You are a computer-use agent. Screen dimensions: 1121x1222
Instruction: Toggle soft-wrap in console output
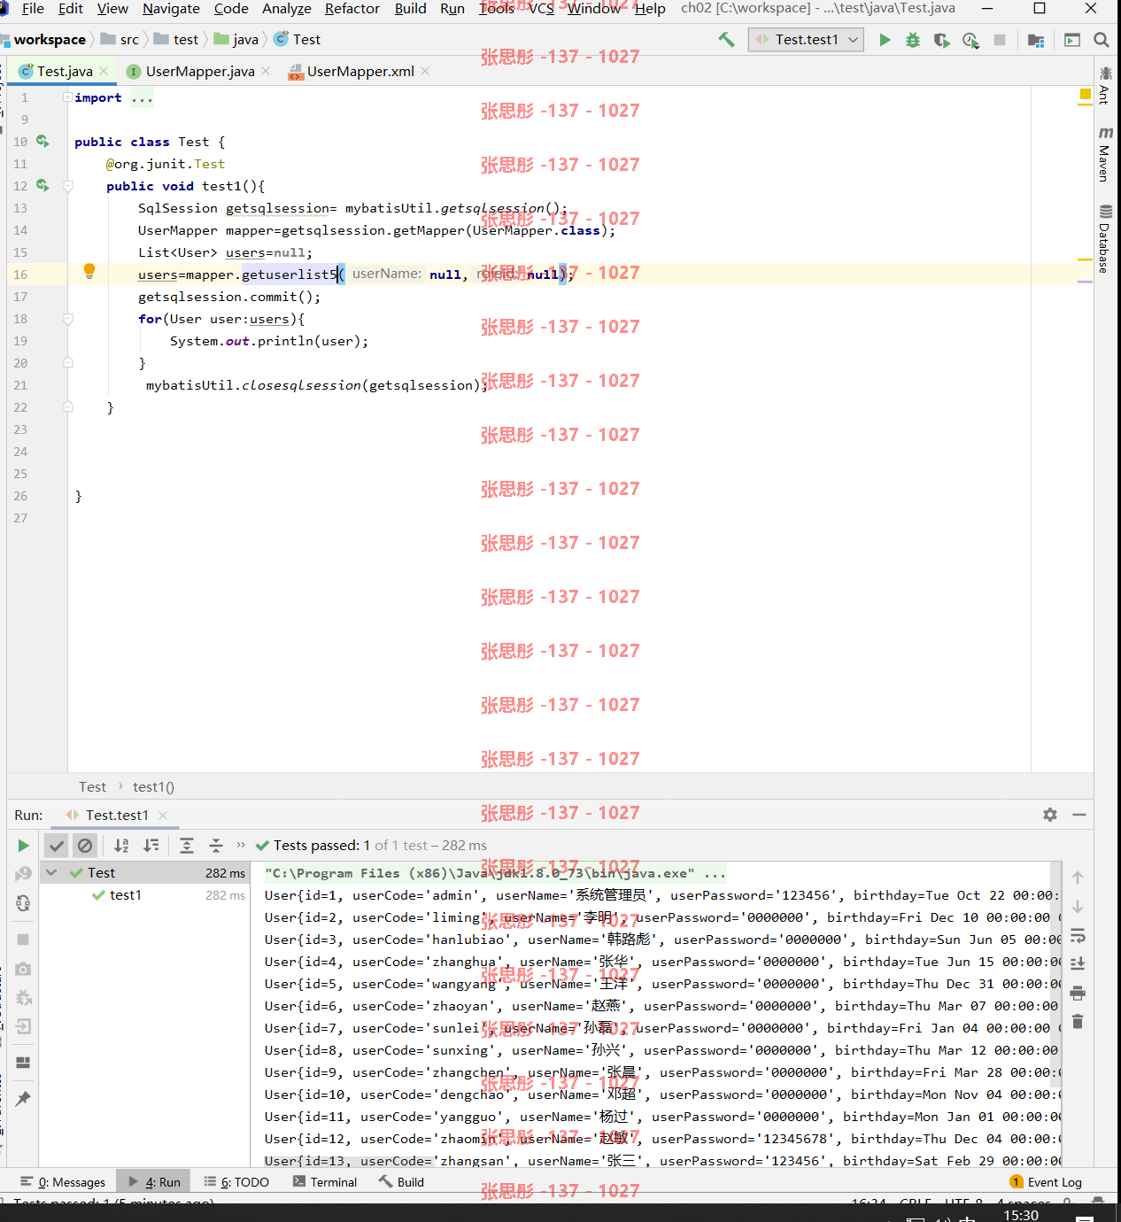coord(1078,936)
